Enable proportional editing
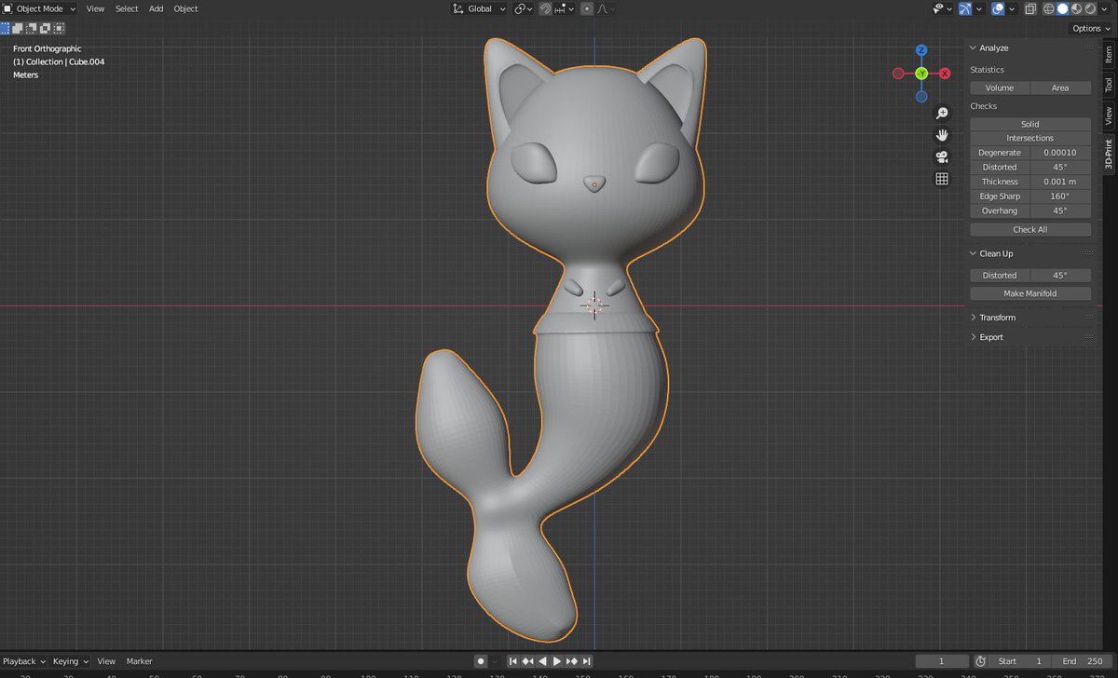Image resolution: width=1118 pixels, height=678 pixels. [x=586, y=8]
